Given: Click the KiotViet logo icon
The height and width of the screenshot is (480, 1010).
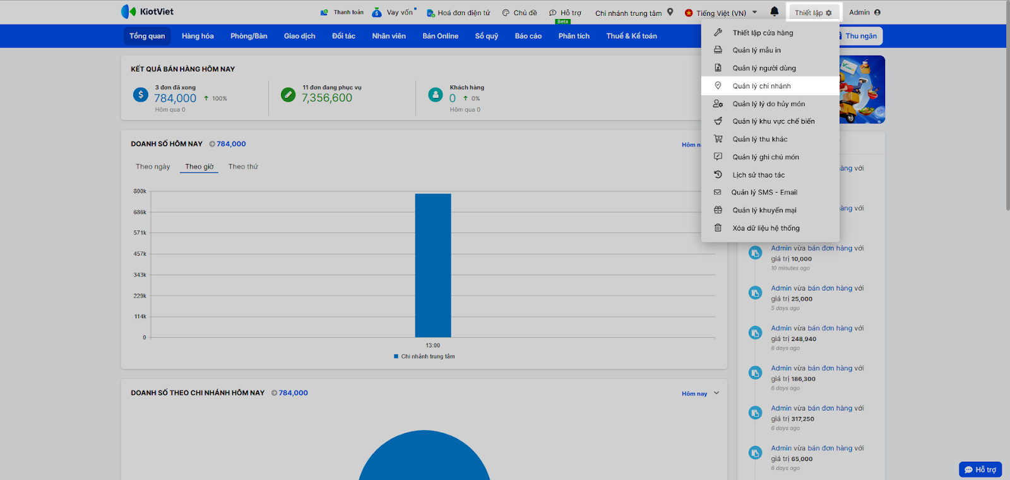Looking at the screenshot, I should [128, 11].
